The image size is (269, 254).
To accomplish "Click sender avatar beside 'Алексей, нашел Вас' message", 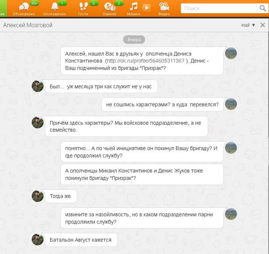I will [231, 53].
